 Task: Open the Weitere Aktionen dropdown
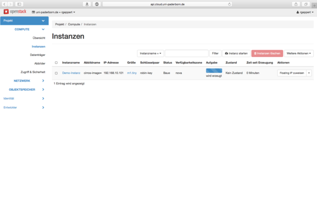coord(299,53)
